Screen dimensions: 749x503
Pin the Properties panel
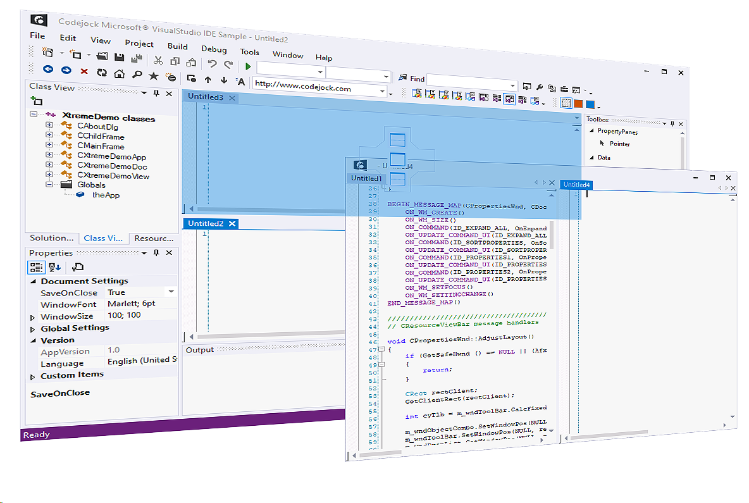pyautogui.click(x=156, y=252)
